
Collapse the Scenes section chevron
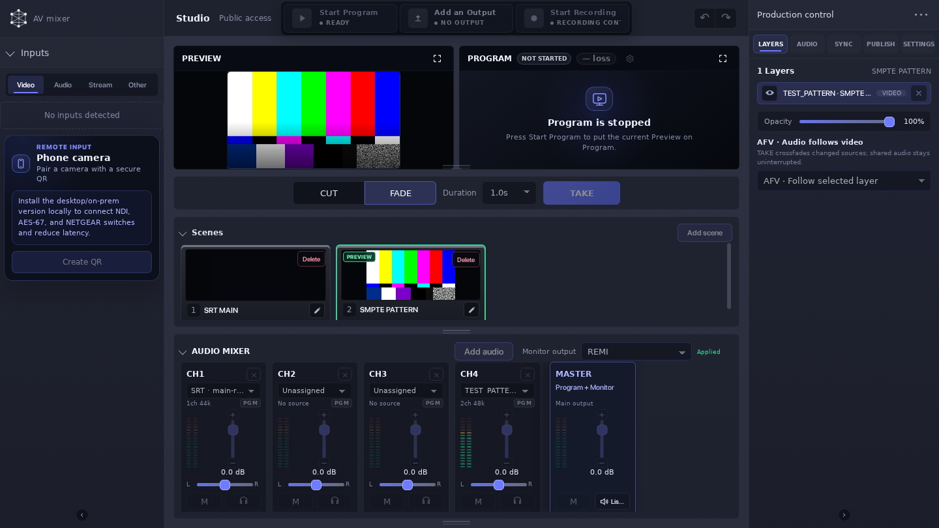(183, 233)
